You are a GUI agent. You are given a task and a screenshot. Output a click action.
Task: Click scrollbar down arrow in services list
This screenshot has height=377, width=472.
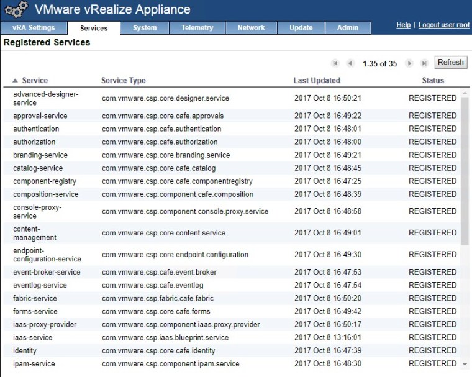click(465, 364)
